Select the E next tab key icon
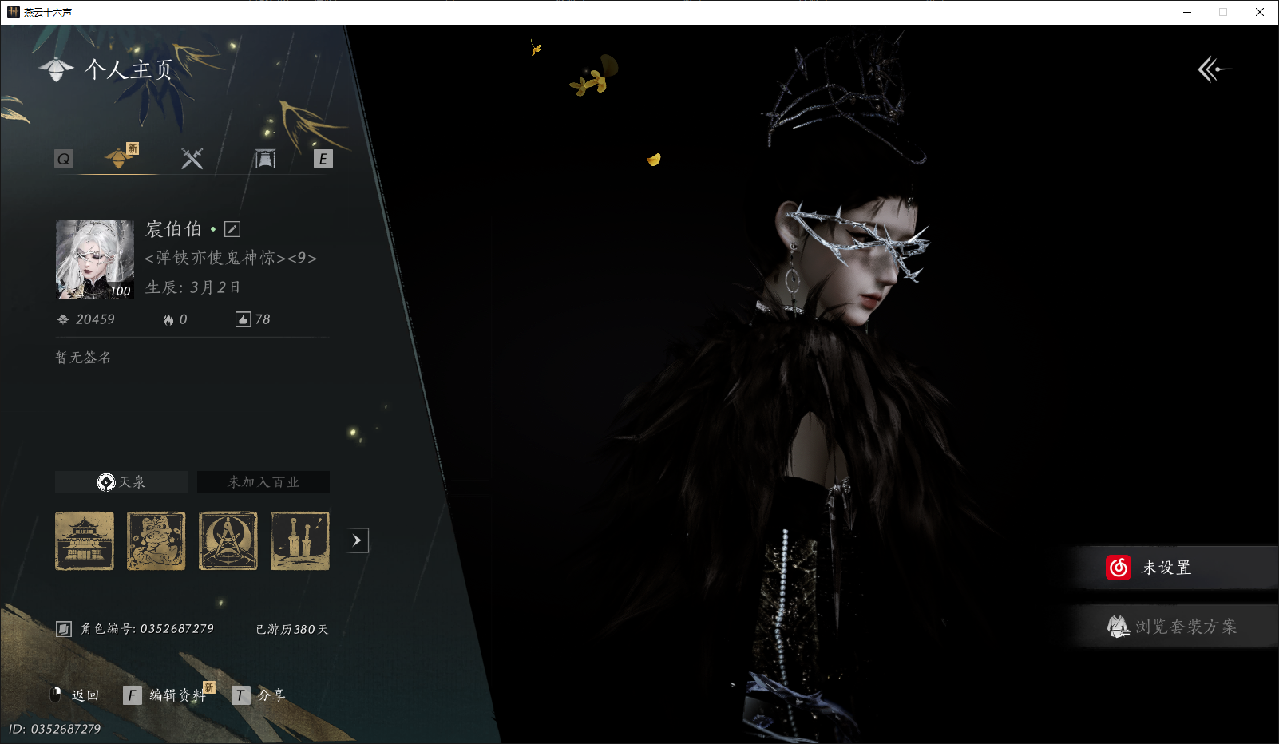Screen dimensions: 1279x744 pos(323,159)
